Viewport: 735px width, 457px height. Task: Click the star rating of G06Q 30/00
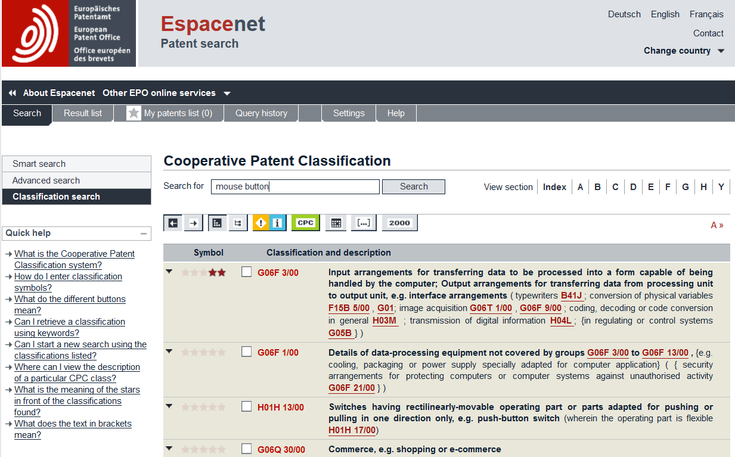(203, 449)
